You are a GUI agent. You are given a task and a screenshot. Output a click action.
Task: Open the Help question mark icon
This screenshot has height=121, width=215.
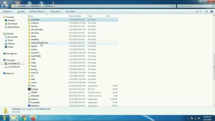(212, 11)
